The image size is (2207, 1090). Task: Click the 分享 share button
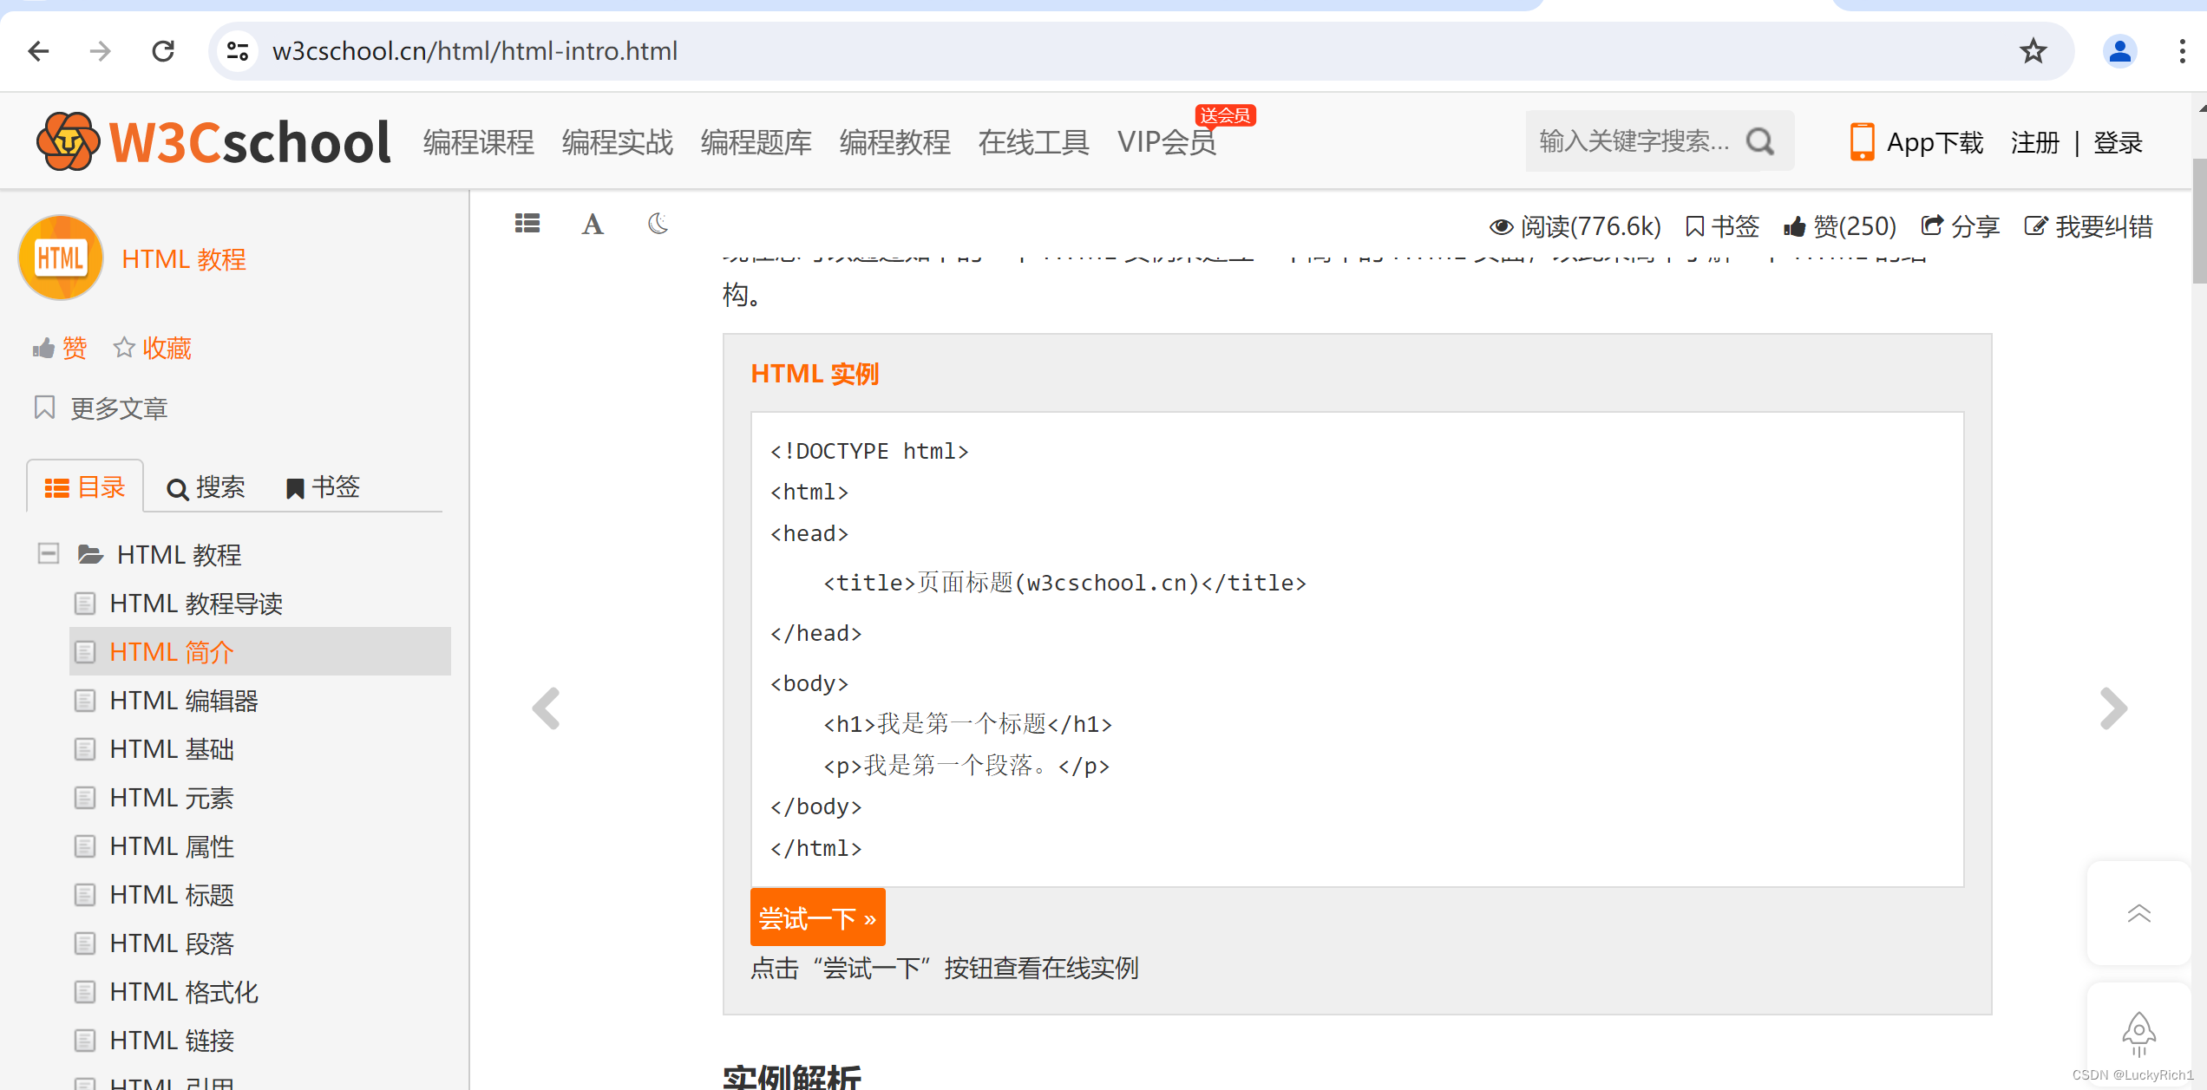point(1960,226)
